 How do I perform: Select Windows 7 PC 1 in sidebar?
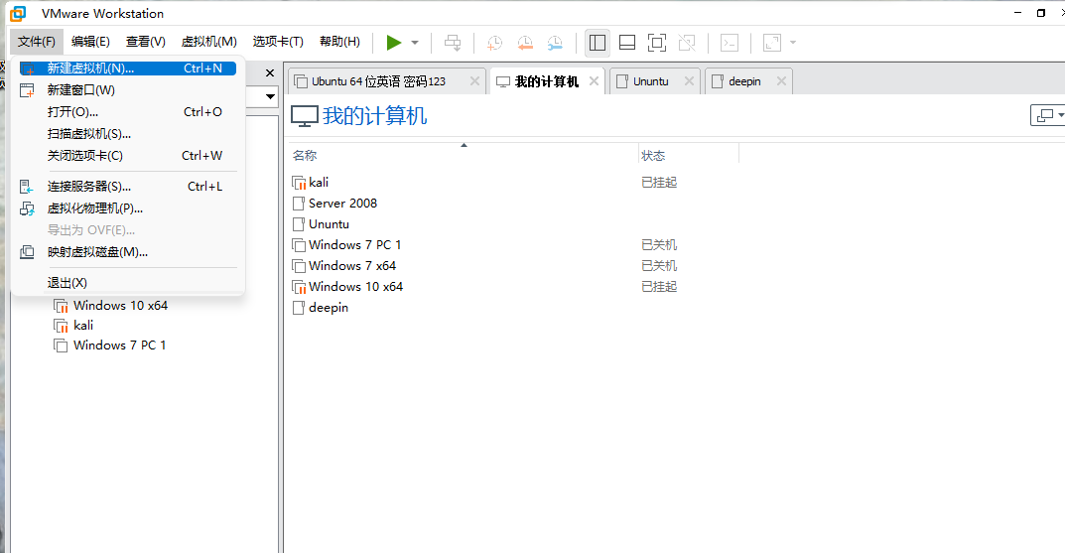119,346
